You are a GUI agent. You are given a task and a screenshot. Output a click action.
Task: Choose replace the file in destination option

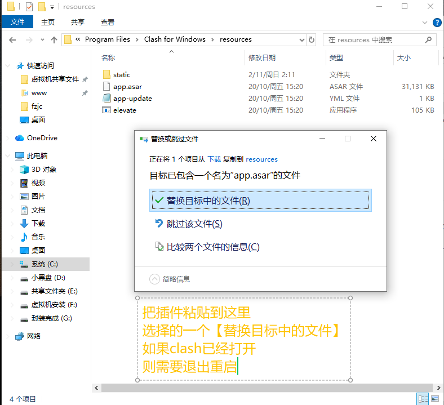tap(260, 201)
